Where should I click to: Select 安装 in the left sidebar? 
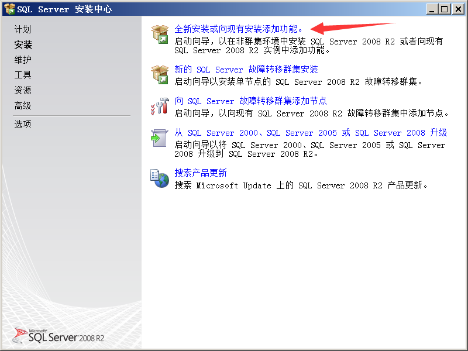tap(23, 45)
